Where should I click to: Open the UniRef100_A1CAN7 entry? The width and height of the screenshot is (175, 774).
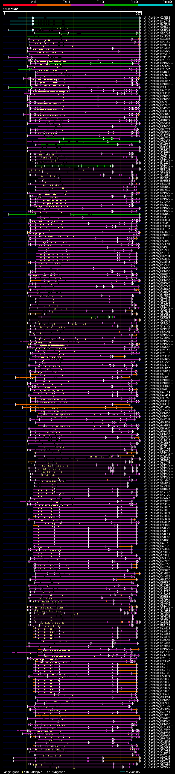pos(157,407)
